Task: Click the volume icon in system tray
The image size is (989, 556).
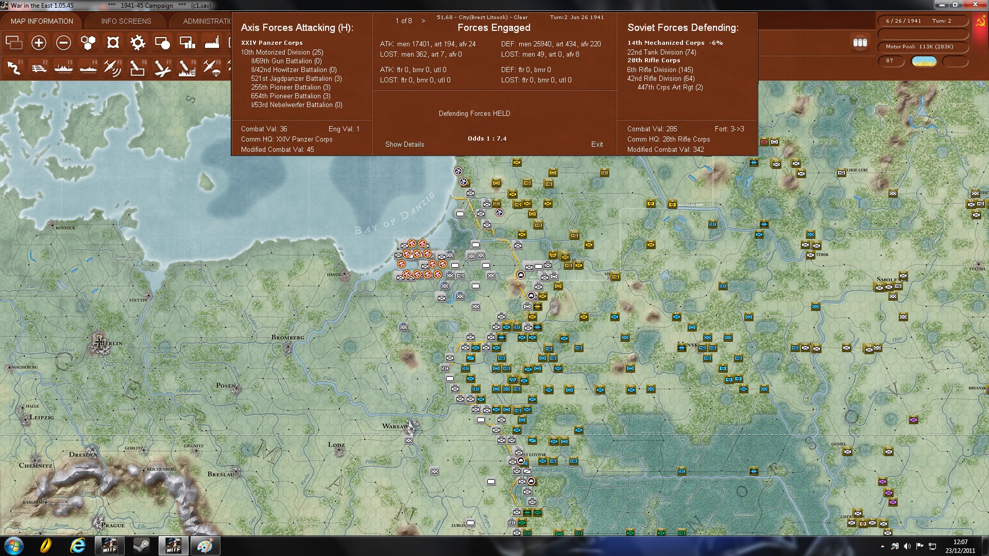Action: tap(908, 546)
